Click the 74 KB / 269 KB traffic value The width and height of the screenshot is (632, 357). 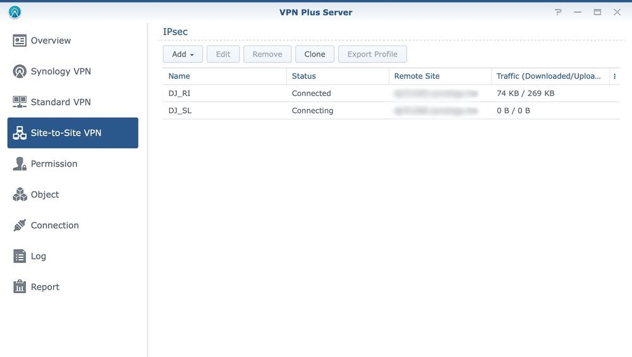pos(526,93)
